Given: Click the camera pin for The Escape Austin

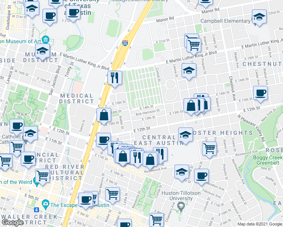Looking at the screenshot, I should click(45, 204).
